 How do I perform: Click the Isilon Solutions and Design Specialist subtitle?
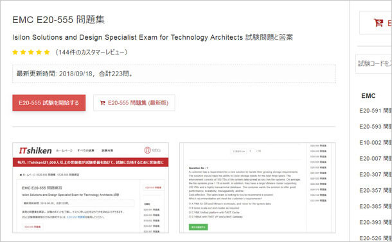click(152, 37)
